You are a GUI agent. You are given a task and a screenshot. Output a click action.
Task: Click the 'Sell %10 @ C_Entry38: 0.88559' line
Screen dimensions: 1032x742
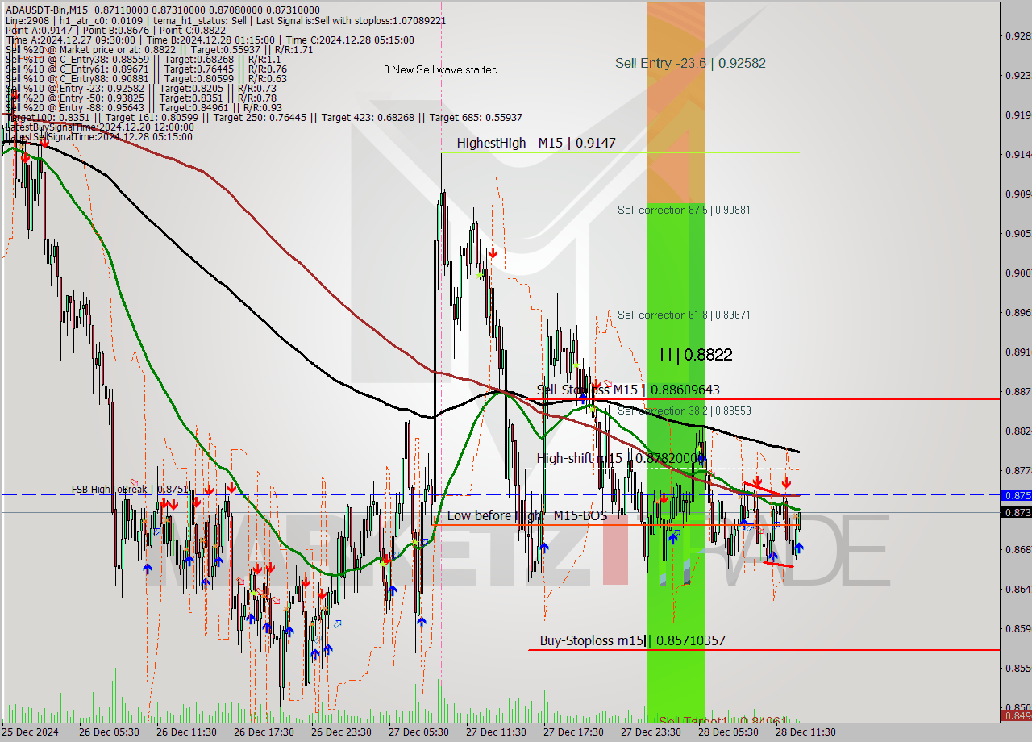(x=143, y=59)
